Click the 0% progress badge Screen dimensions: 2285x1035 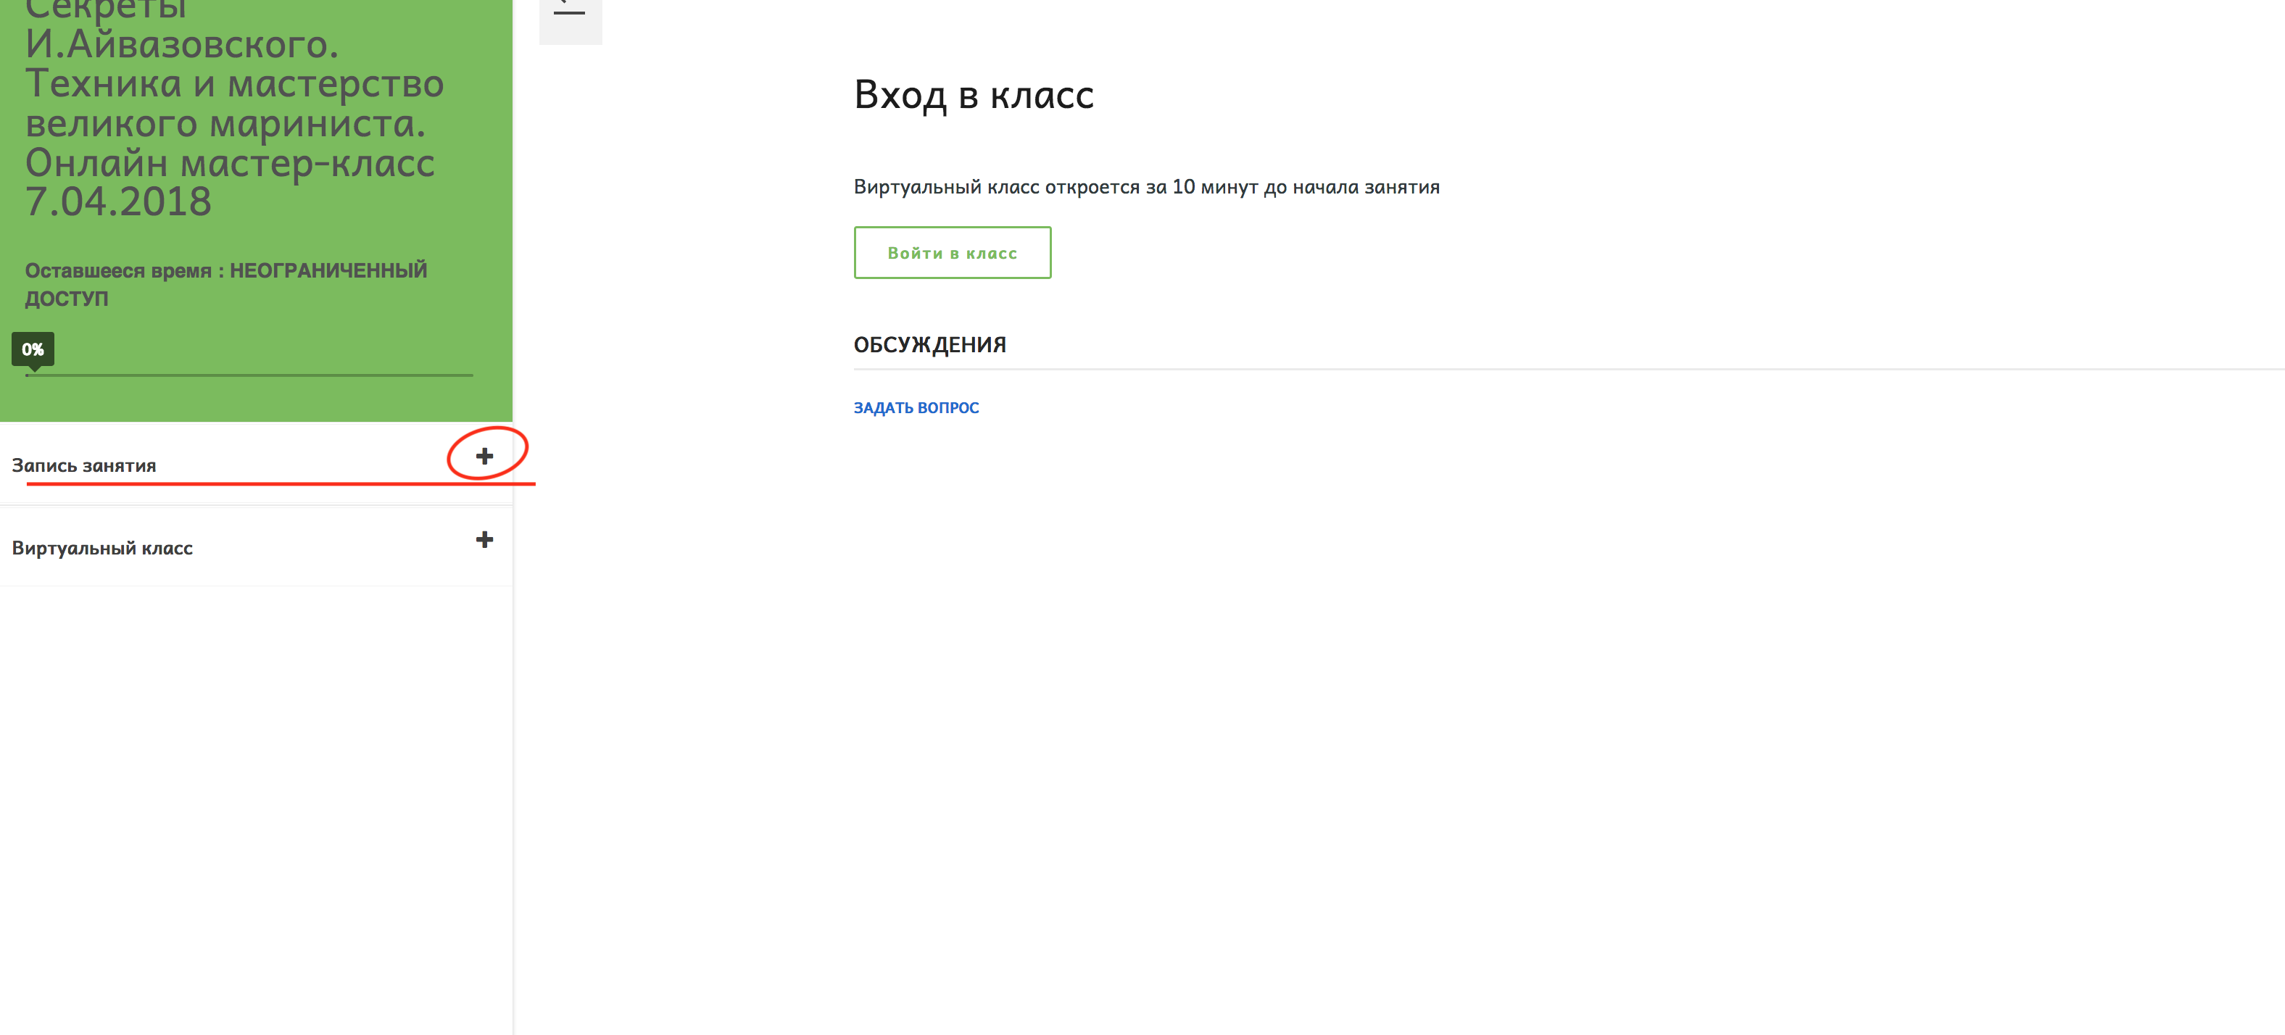pos(33,349)
